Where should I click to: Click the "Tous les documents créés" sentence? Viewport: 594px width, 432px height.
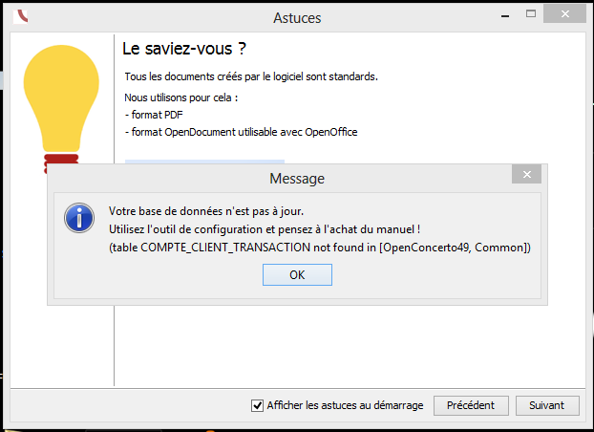coord(251,76)
